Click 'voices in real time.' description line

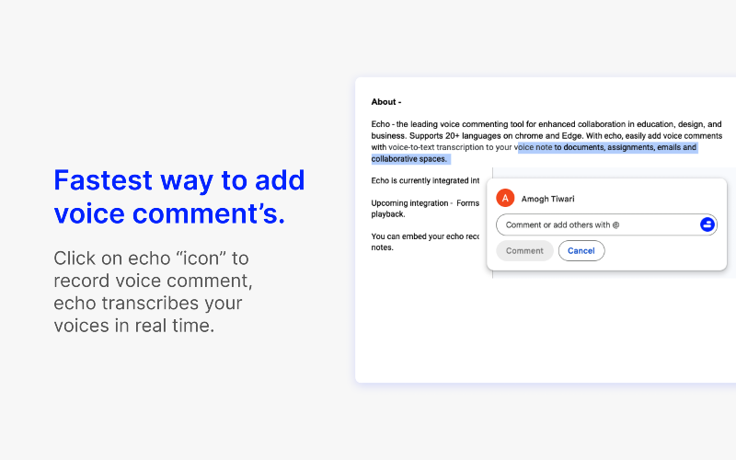[133, 325]
